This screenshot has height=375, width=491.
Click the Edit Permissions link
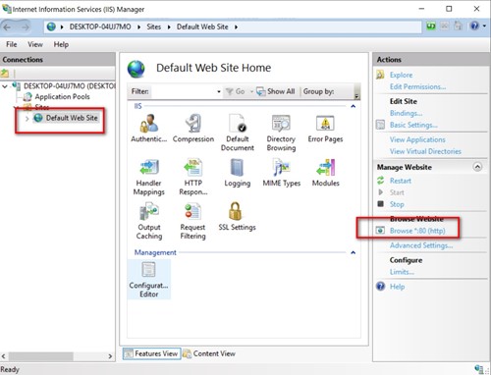point(417,86)
